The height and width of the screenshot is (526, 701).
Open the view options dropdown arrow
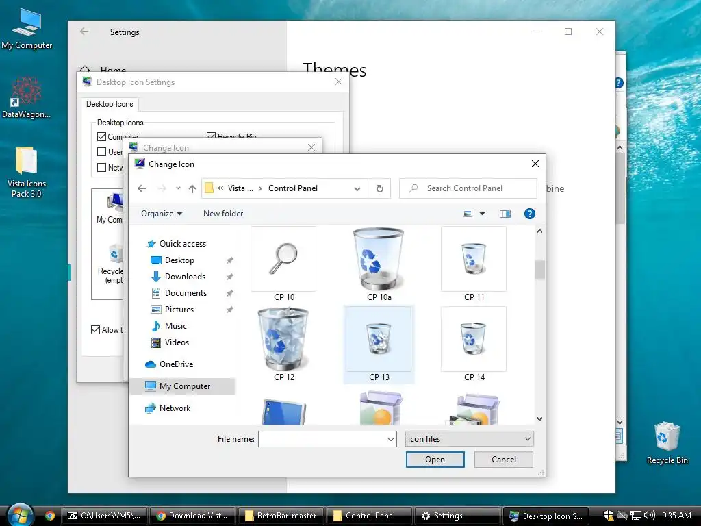tap(482, 214)
